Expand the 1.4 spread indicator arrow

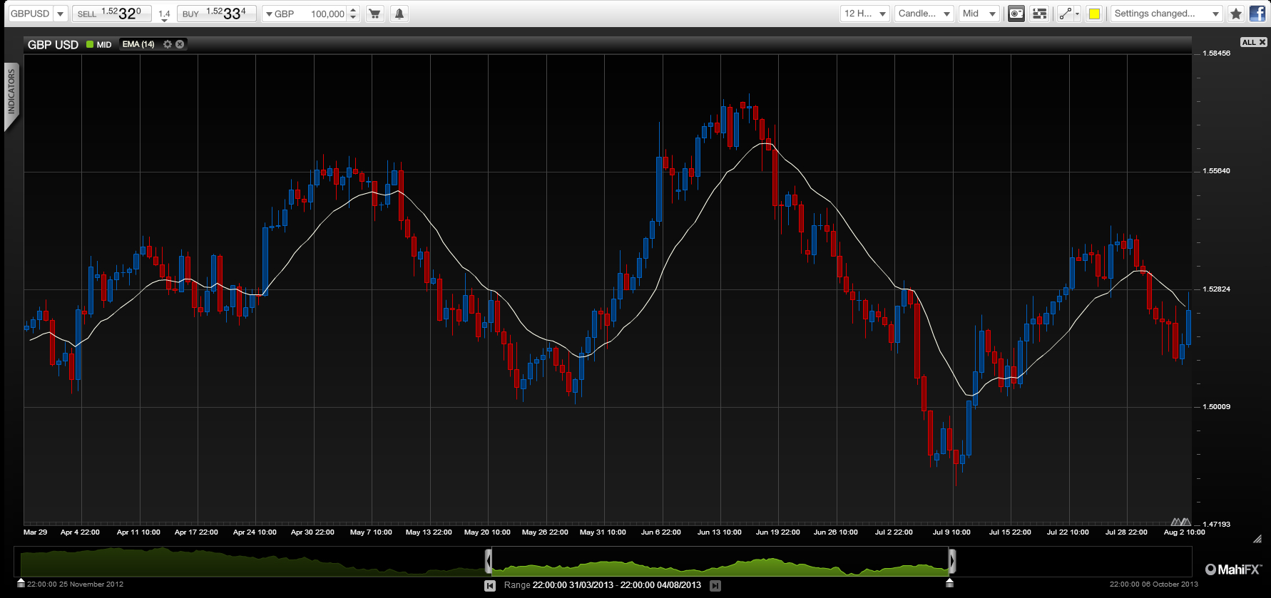(164, 20)
